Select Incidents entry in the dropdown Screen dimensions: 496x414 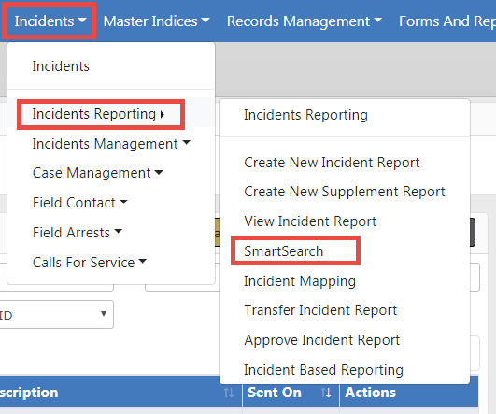[61, 66]
